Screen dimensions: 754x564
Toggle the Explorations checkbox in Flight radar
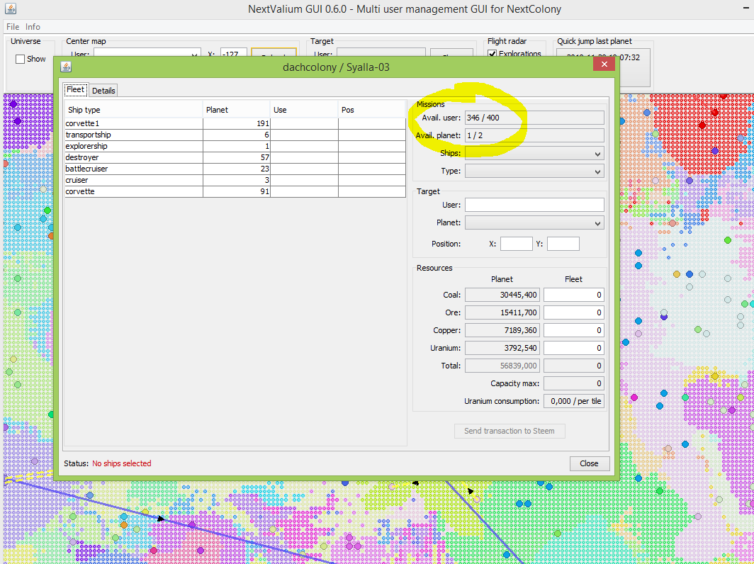click(492, 53)
